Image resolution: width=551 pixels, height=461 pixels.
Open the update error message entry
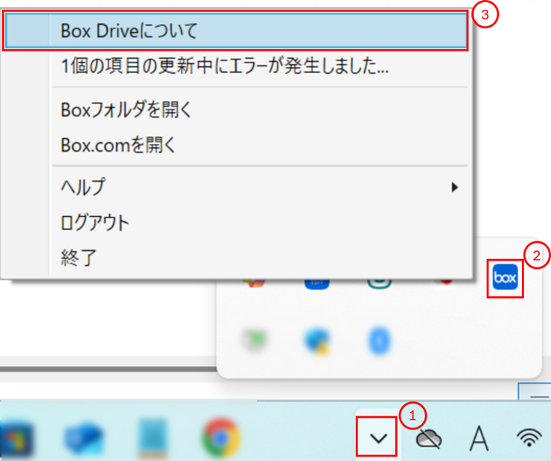pyautogui.click(x=224, y=66)
